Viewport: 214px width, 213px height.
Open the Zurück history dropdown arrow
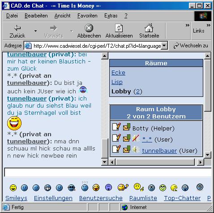coord(35,31)
